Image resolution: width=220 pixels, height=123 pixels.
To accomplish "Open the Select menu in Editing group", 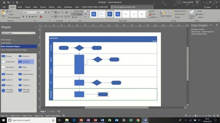I will (x=200, y=17).
